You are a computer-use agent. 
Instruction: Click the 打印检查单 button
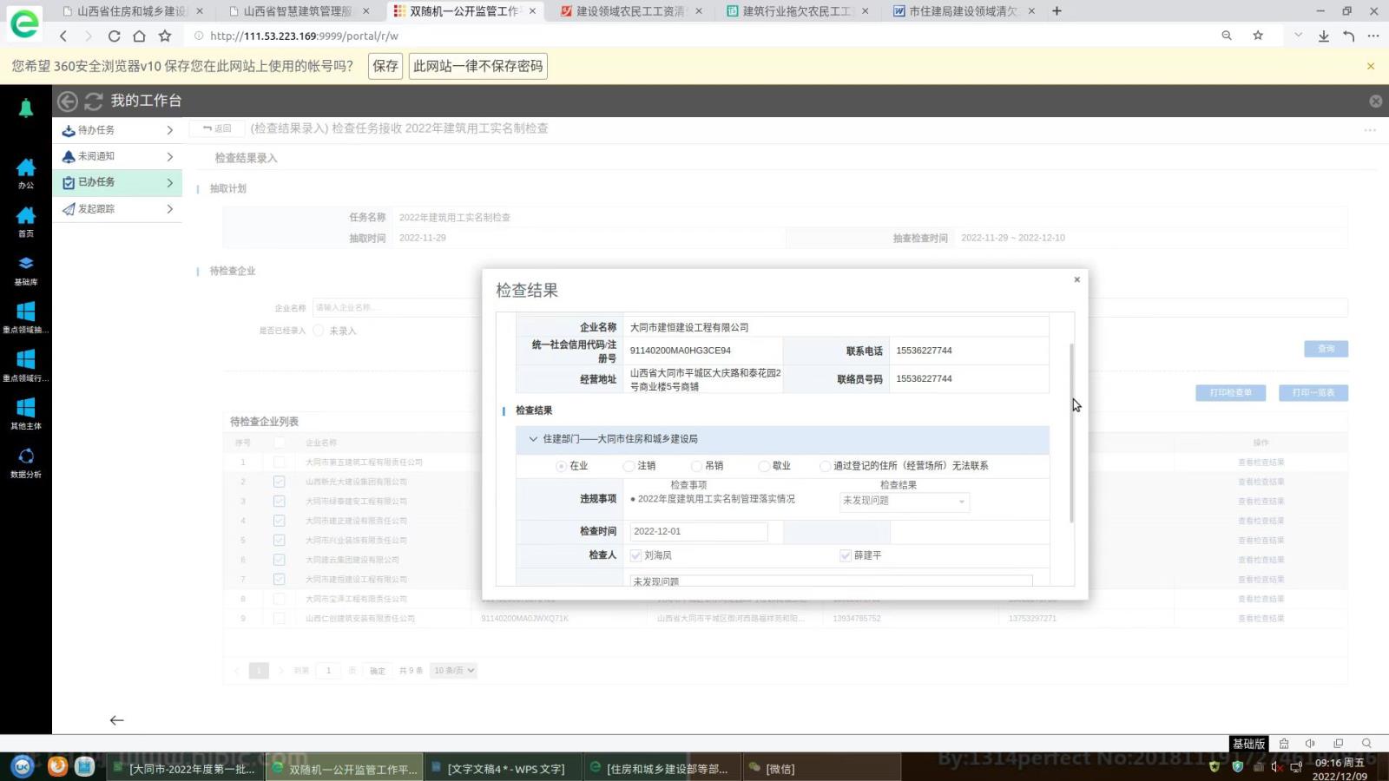[1231, 393]
